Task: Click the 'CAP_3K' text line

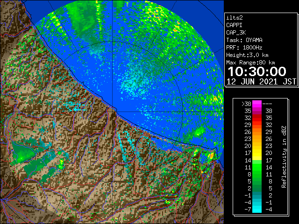Action: [236, 33]
